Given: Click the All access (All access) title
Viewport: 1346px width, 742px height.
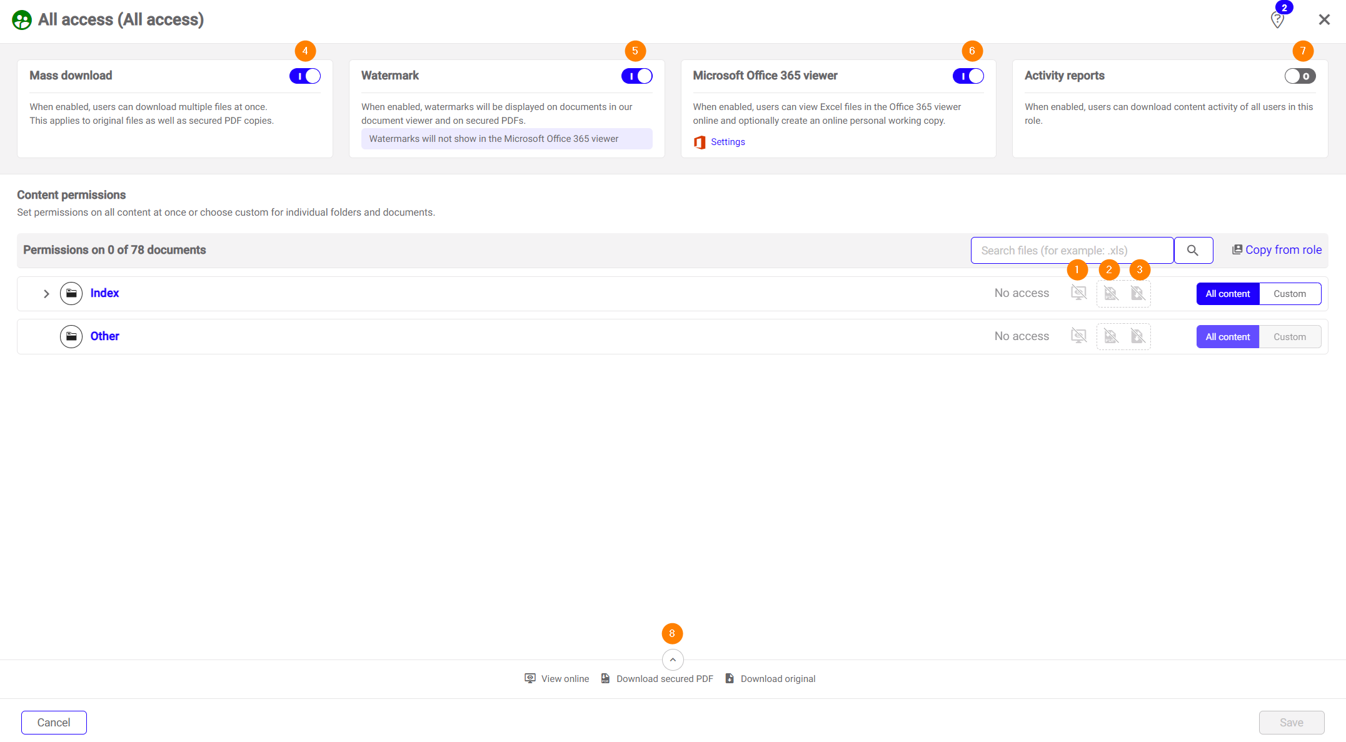Looking at the screenshot, I should [x=121, y=20].
